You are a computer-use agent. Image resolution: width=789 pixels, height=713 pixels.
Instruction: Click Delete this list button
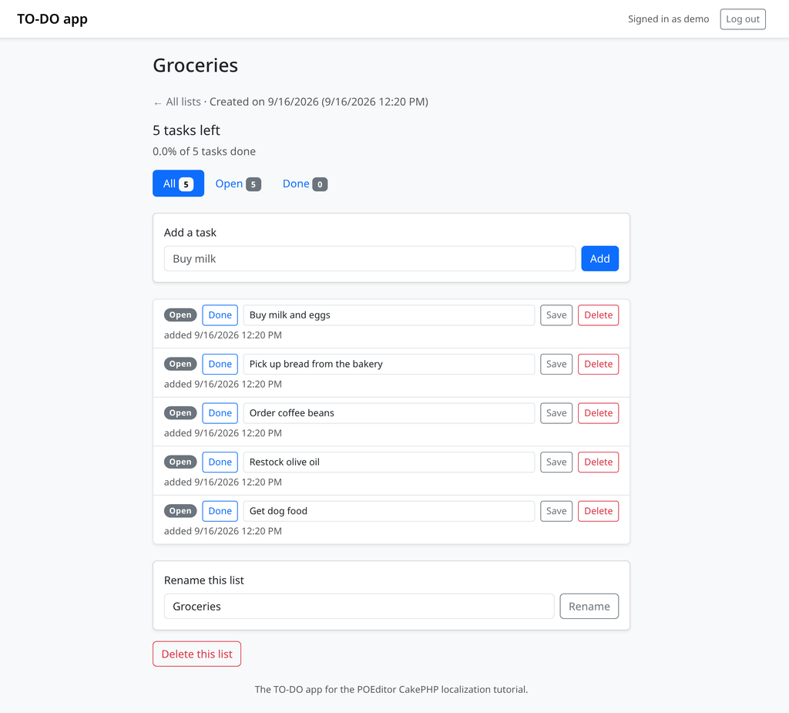pos(196,654)
